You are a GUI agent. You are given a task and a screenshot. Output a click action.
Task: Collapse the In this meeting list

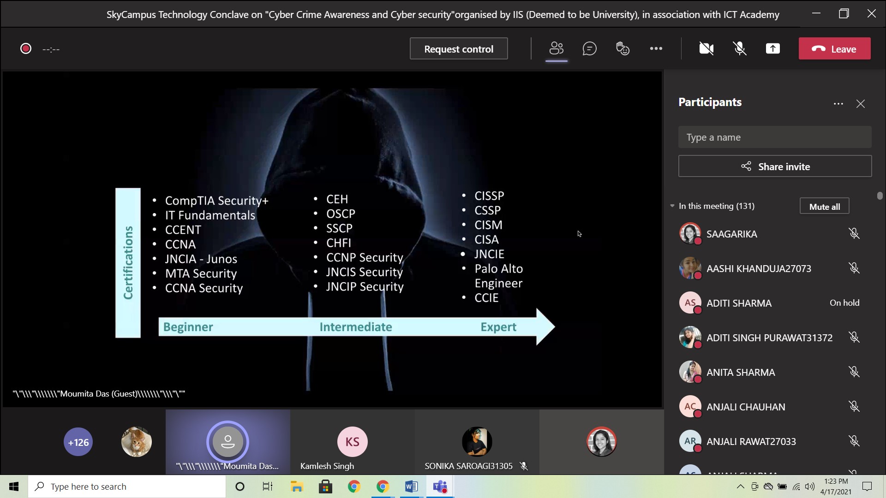pyautogui.click(x=672, y=206)
